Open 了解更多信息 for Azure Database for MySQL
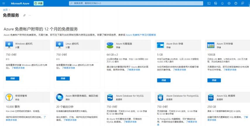250x126 pixels. pyautogui.click(x=130, y=122)
